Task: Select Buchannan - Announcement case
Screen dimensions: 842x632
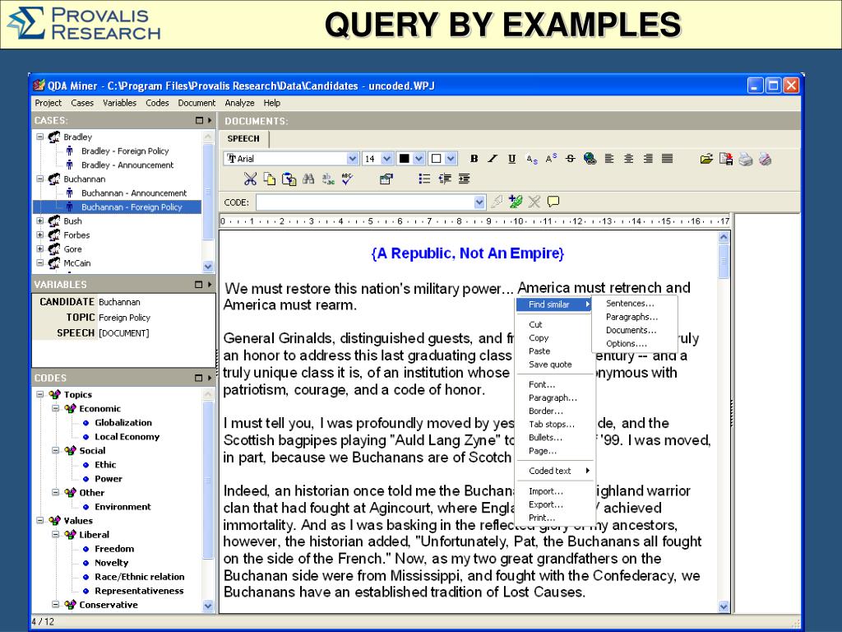Action: [134, 193]
